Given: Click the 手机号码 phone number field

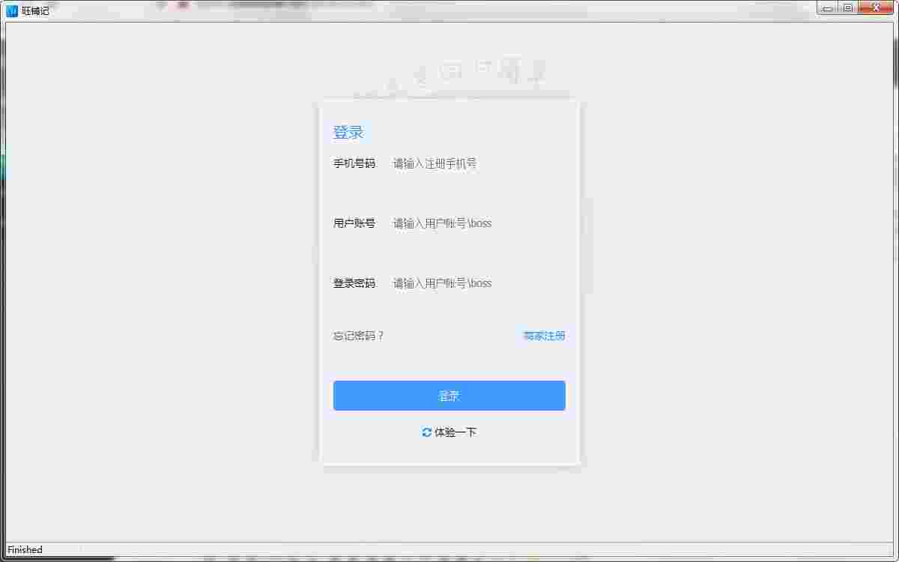Looking at the screenshot, I should pos(464,163).
